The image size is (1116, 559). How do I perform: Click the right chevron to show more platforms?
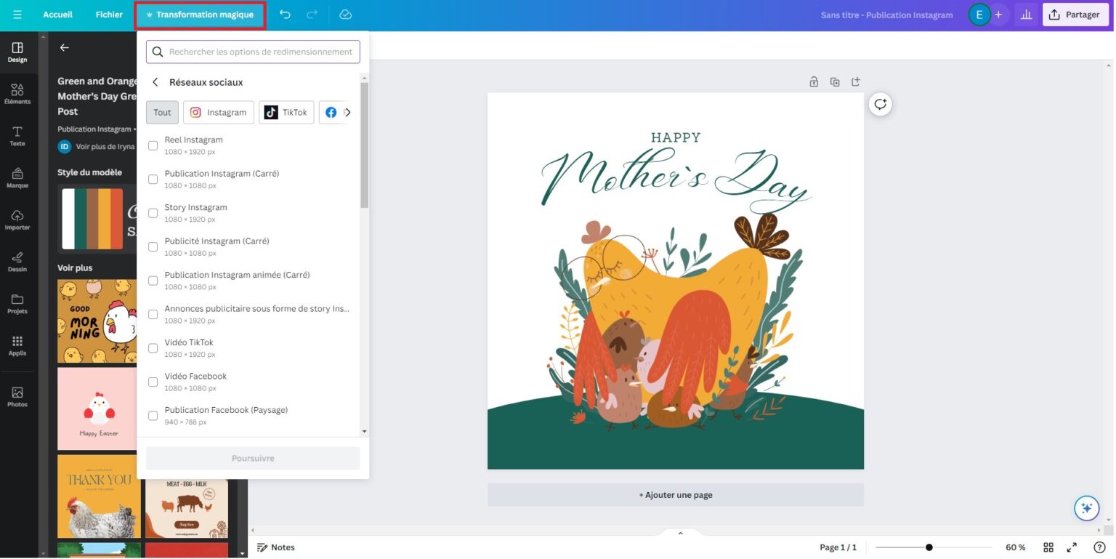[x=349, y=112]
